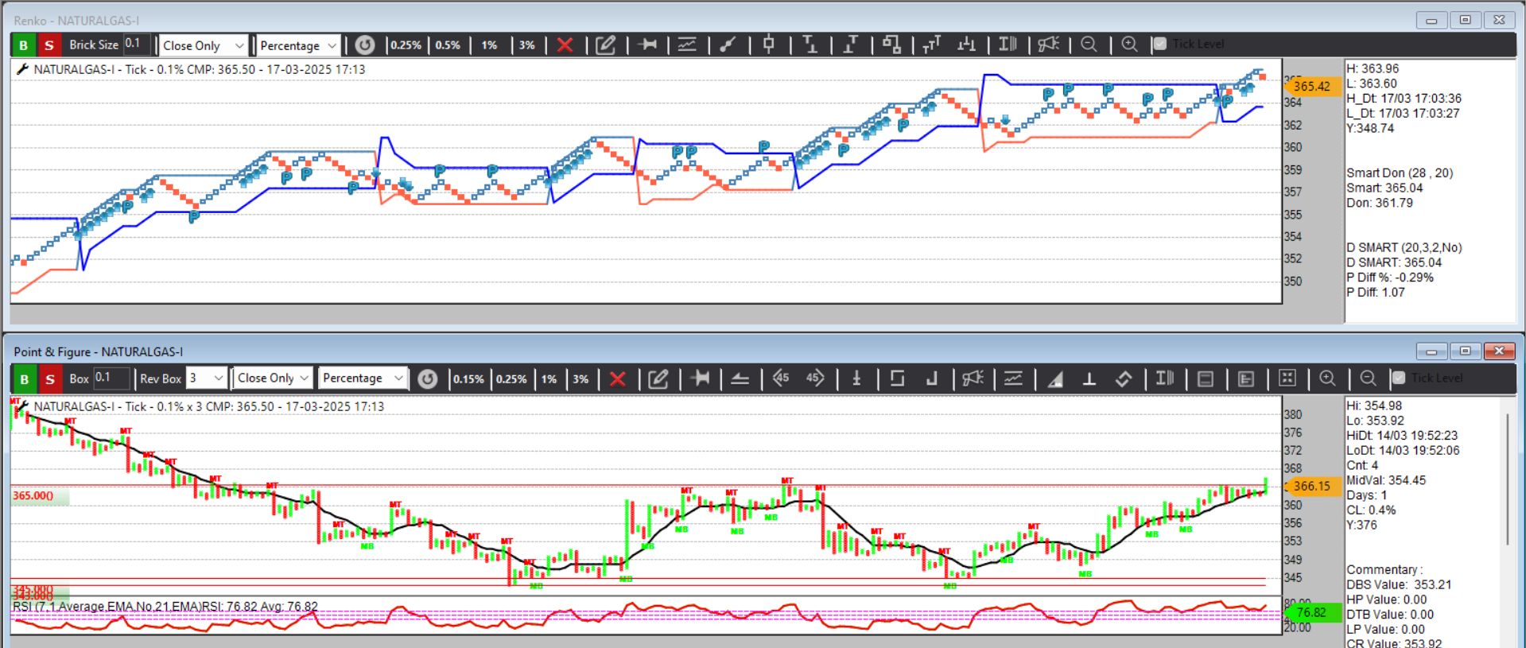
Task: Click the horizontal pin marker icon in Point & Figure toolbar
Action: 701,378
